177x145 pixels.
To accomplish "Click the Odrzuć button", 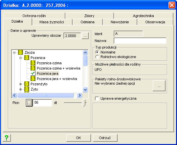I will (105, 138).
